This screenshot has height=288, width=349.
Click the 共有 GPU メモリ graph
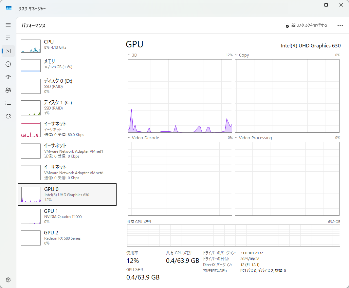233,236
